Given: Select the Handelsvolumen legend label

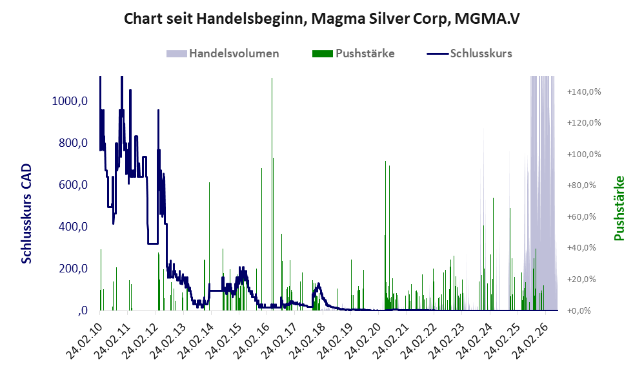Looking at the screenshot, I should [234, 53].
